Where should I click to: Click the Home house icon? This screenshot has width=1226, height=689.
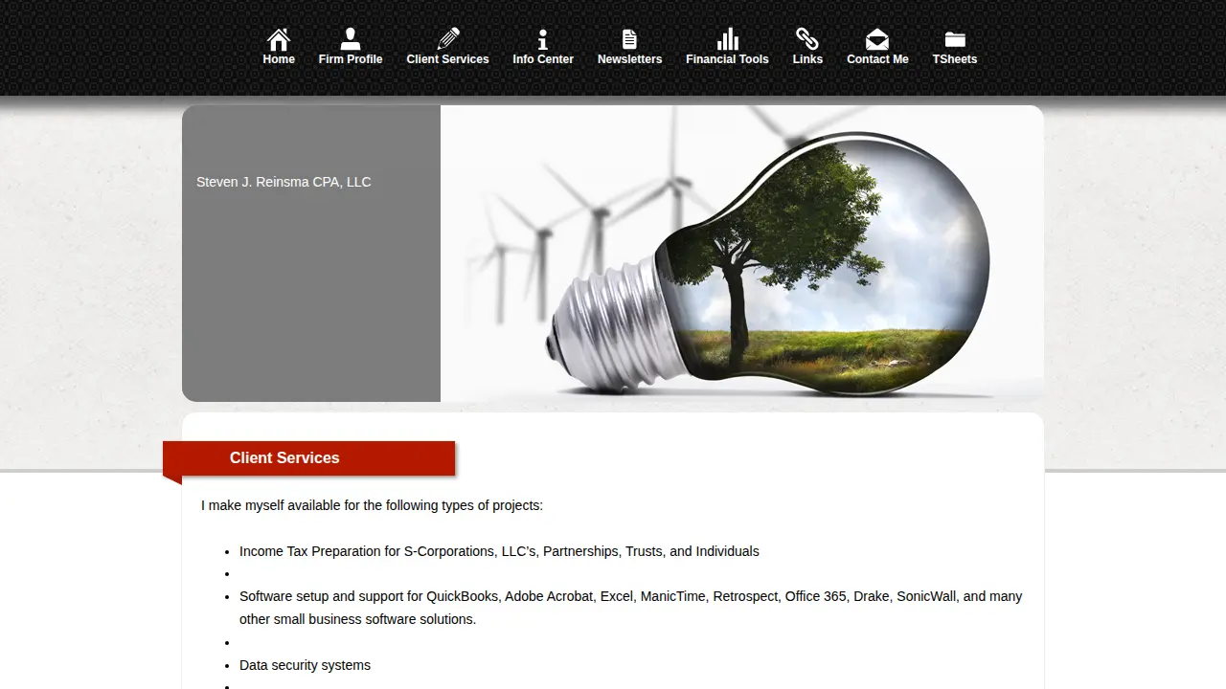click(279, 39)
